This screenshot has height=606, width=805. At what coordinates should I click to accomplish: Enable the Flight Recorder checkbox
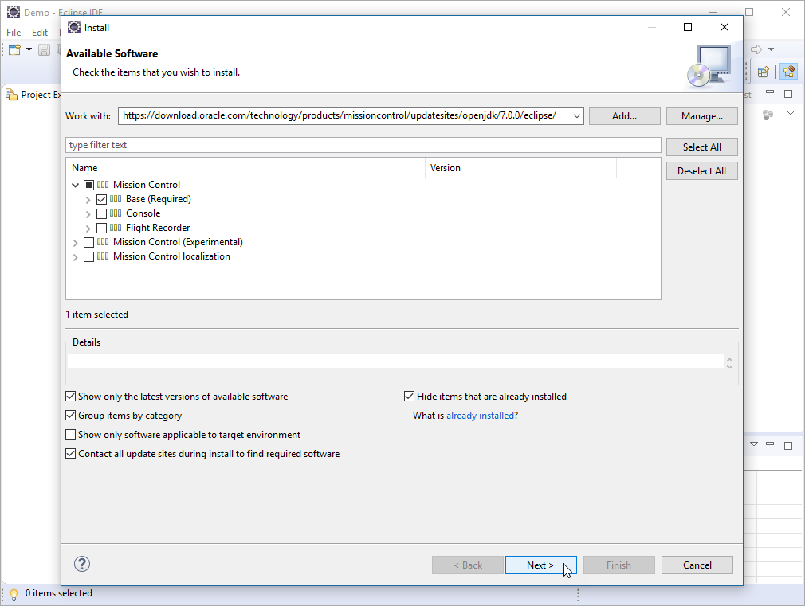pyautogui.click(x=101, y=228)
